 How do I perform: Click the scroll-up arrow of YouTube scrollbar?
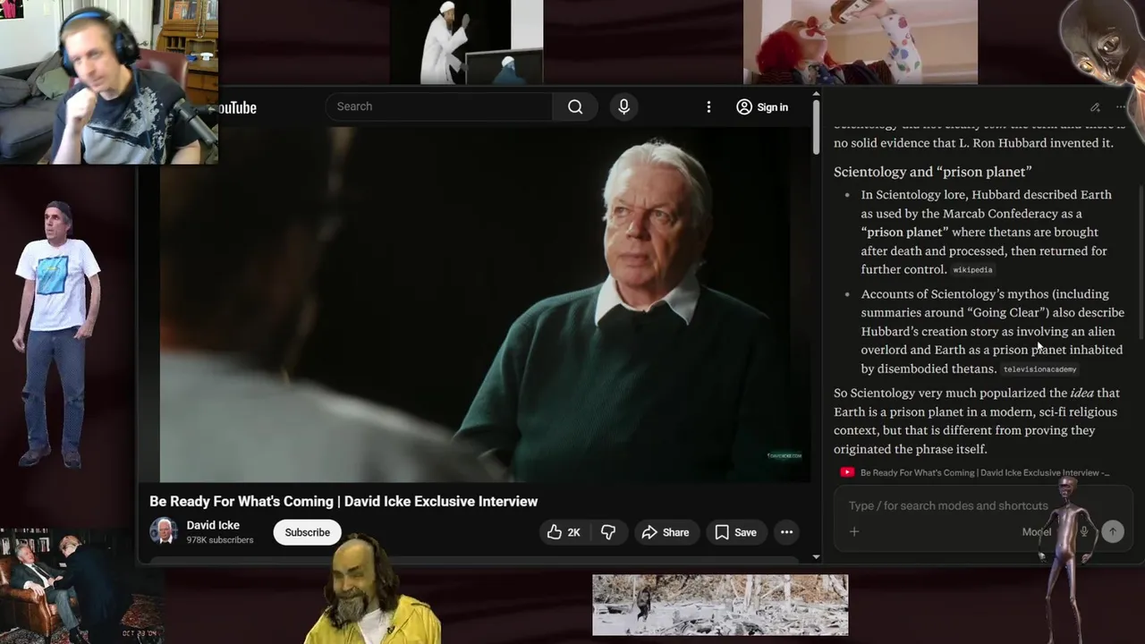816,94
